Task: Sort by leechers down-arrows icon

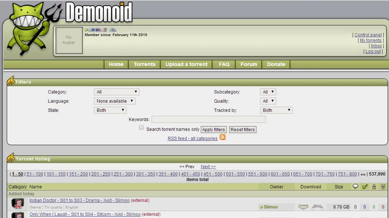Action: 383,187
